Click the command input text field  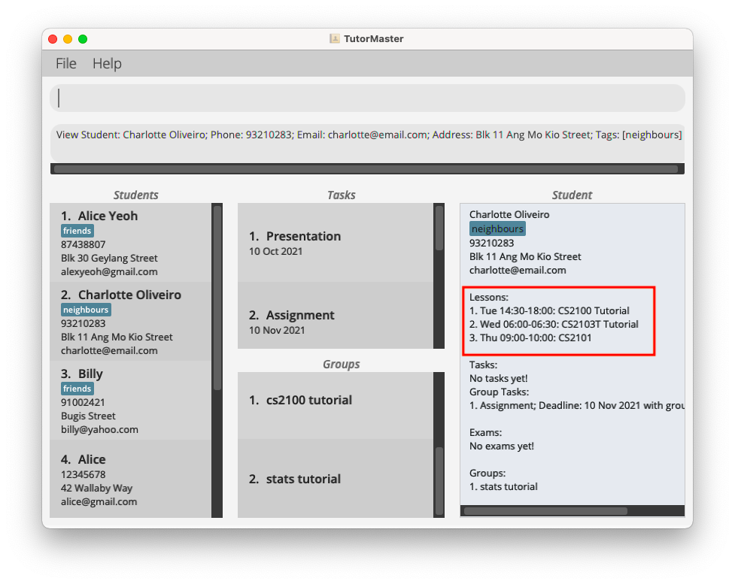(x=367, y=98)
